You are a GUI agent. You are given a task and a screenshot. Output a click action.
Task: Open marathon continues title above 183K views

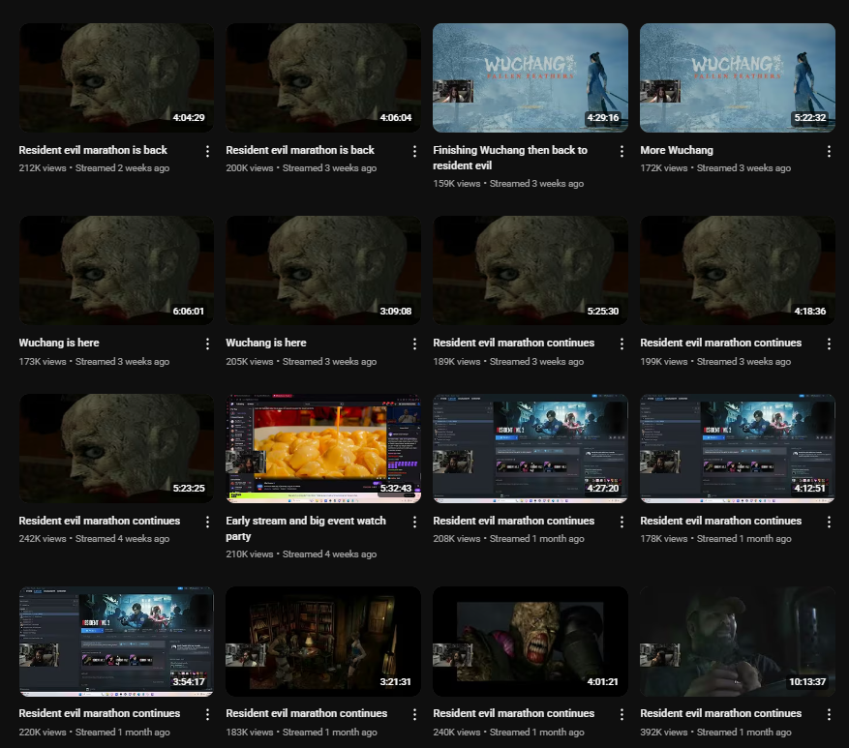click(x=307, y=713)
